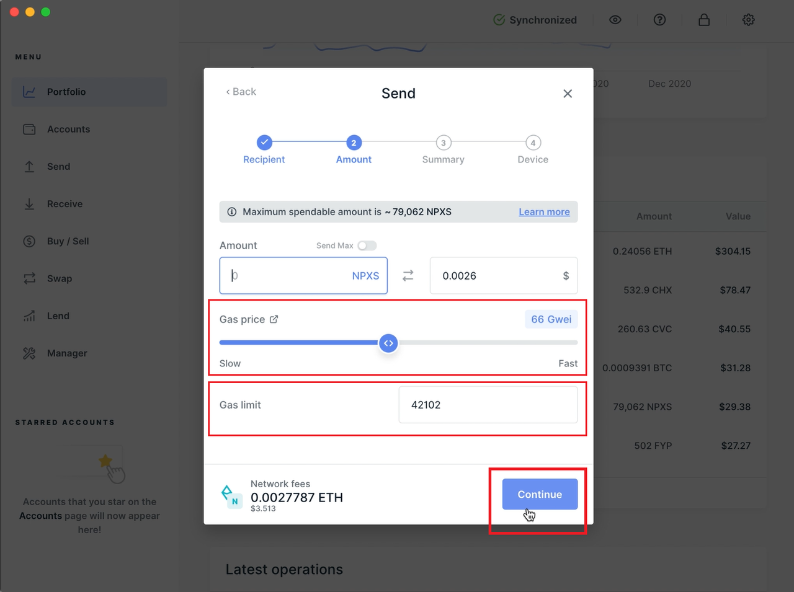Select Receive in the sidebar menu
This screenshot has height=592, width=794.
[89, 204]
